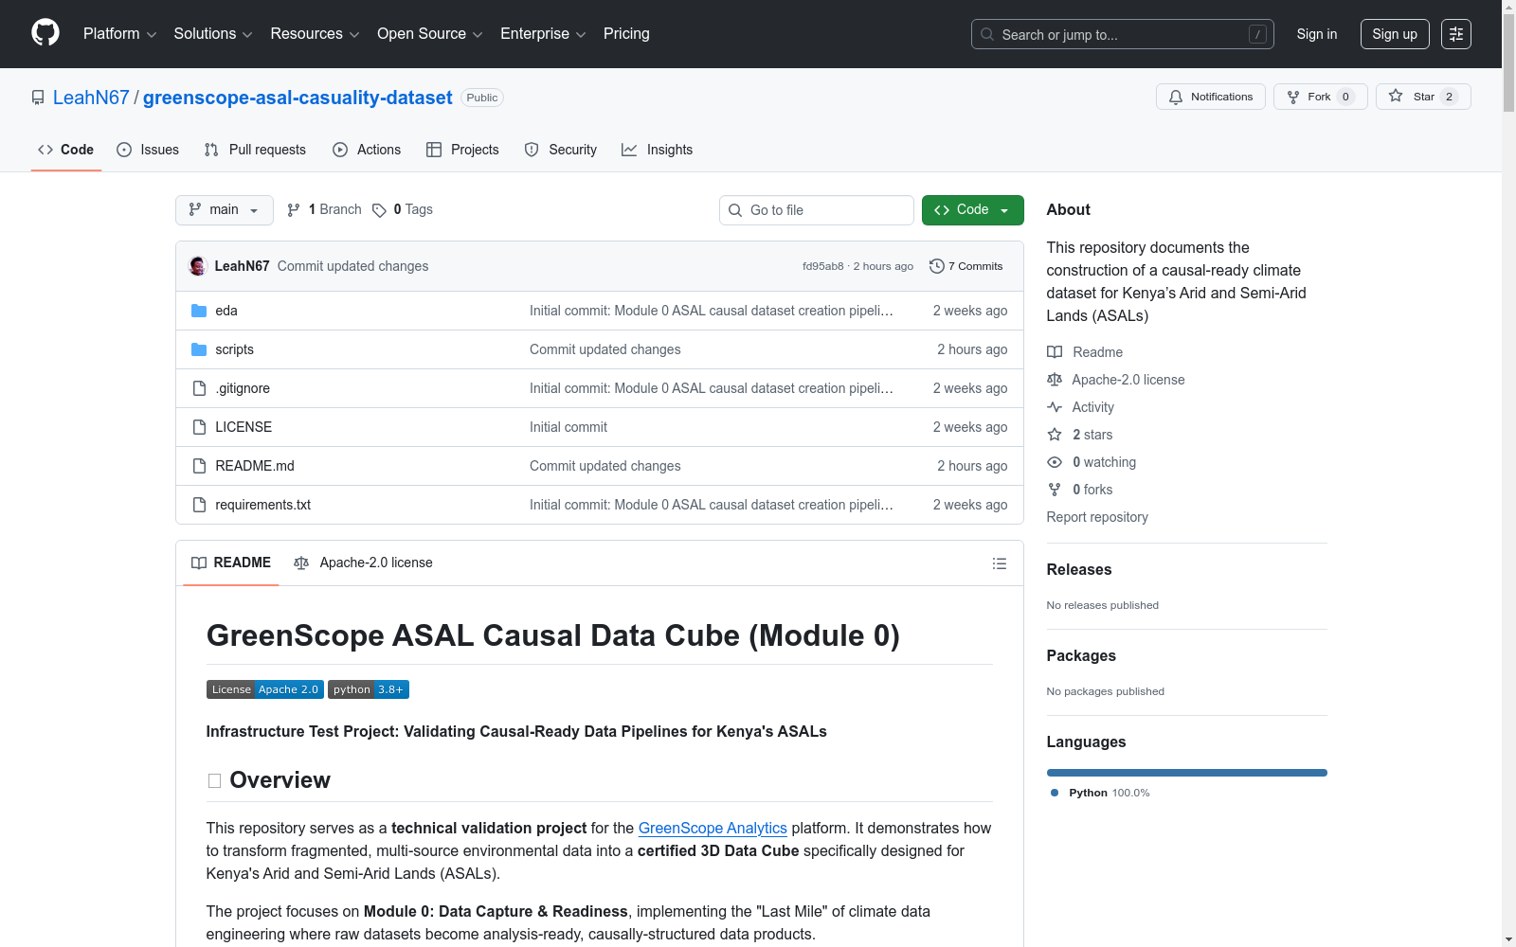Click the Activity pulse icon in About

(1055, 407)
